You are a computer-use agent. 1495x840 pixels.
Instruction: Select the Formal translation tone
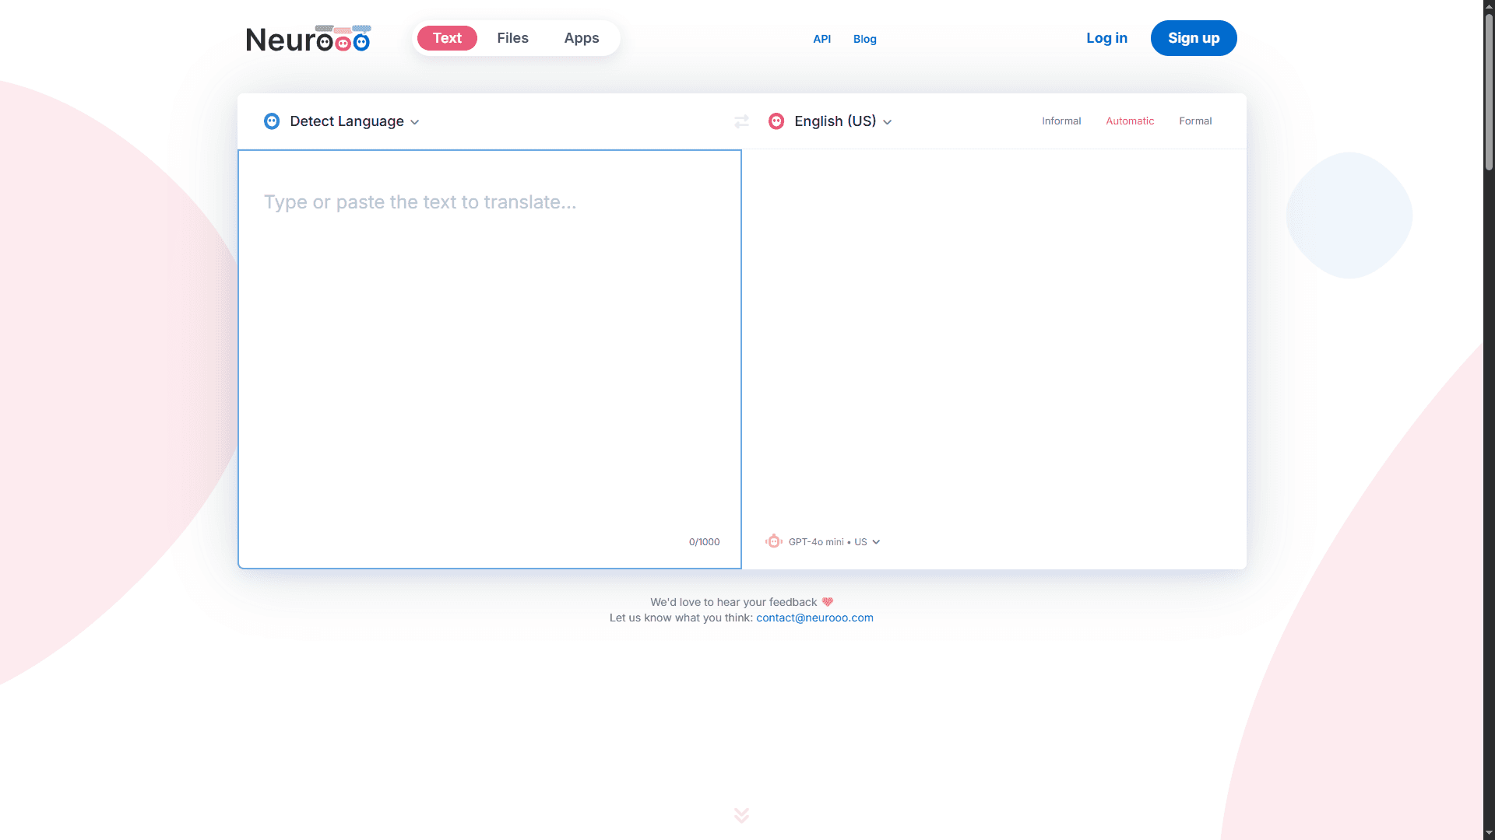point(1195,121)
